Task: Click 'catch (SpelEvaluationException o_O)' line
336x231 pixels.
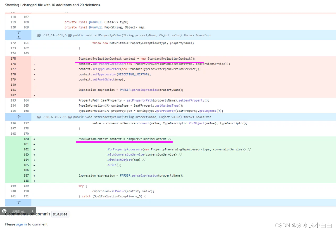Action: click(112, 196)
